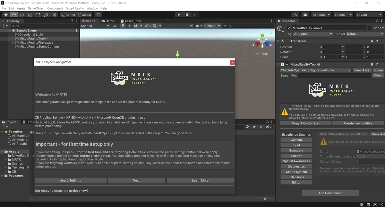Select the Rect tool

pos(38,15)
